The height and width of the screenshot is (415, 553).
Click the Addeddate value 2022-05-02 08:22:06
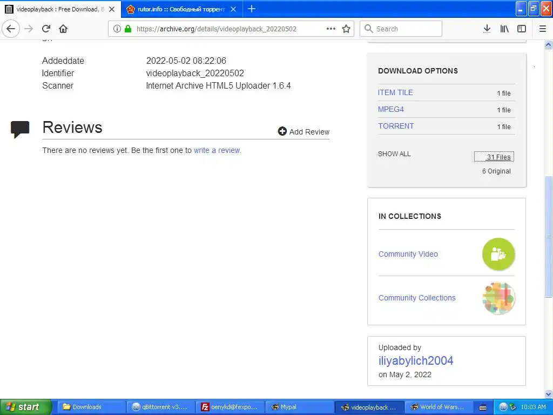click(x=186, y=61)
